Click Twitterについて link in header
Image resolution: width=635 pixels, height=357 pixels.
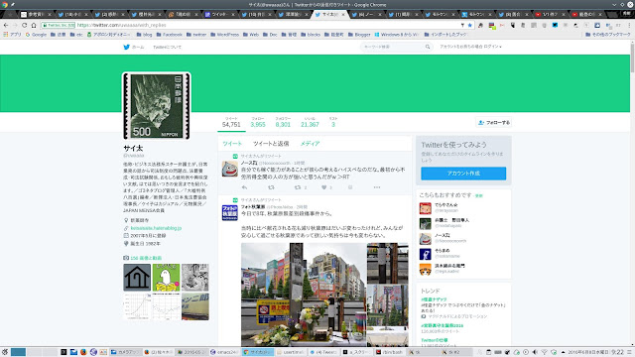tap(167, 47)
